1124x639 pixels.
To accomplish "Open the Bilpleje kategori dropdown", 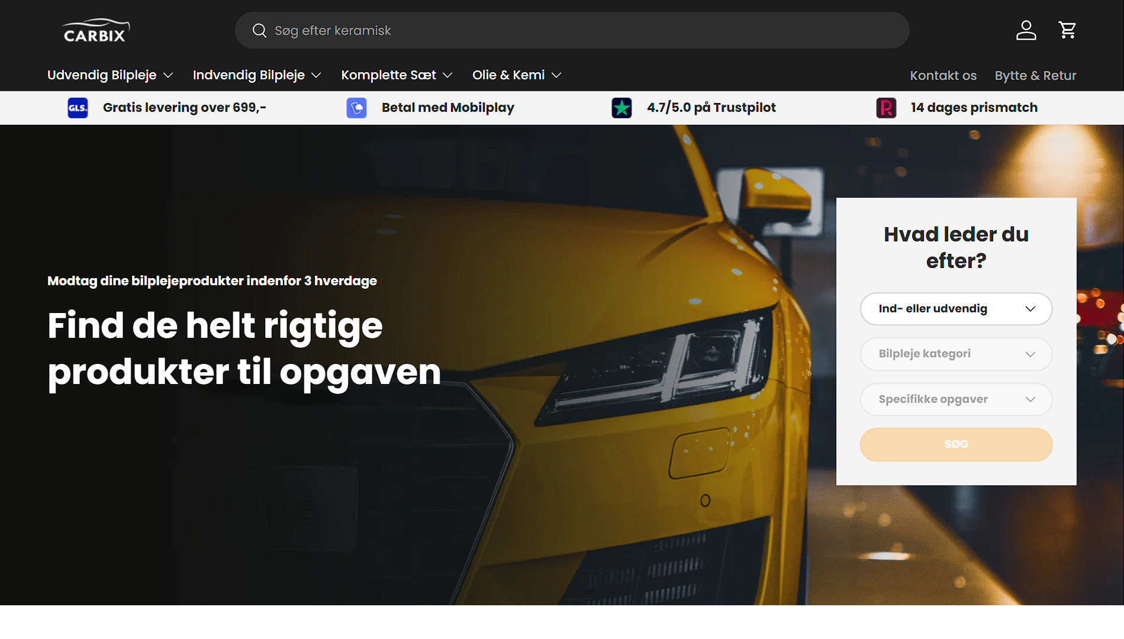I will click(x=956, y=354).
